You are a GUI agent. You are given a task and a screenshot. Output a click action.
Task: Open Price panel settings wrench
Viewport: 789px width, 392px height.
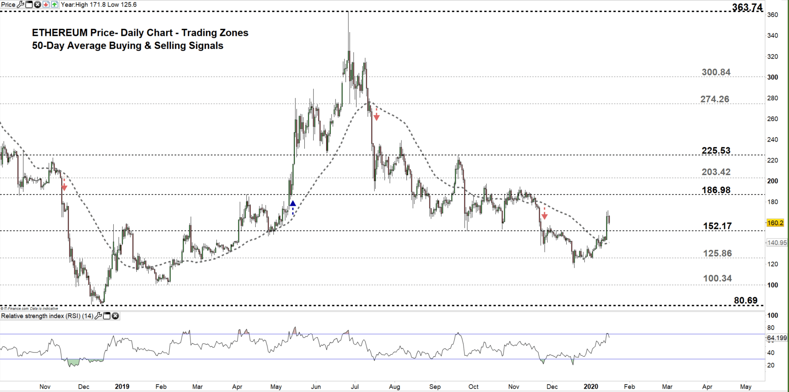20,5
